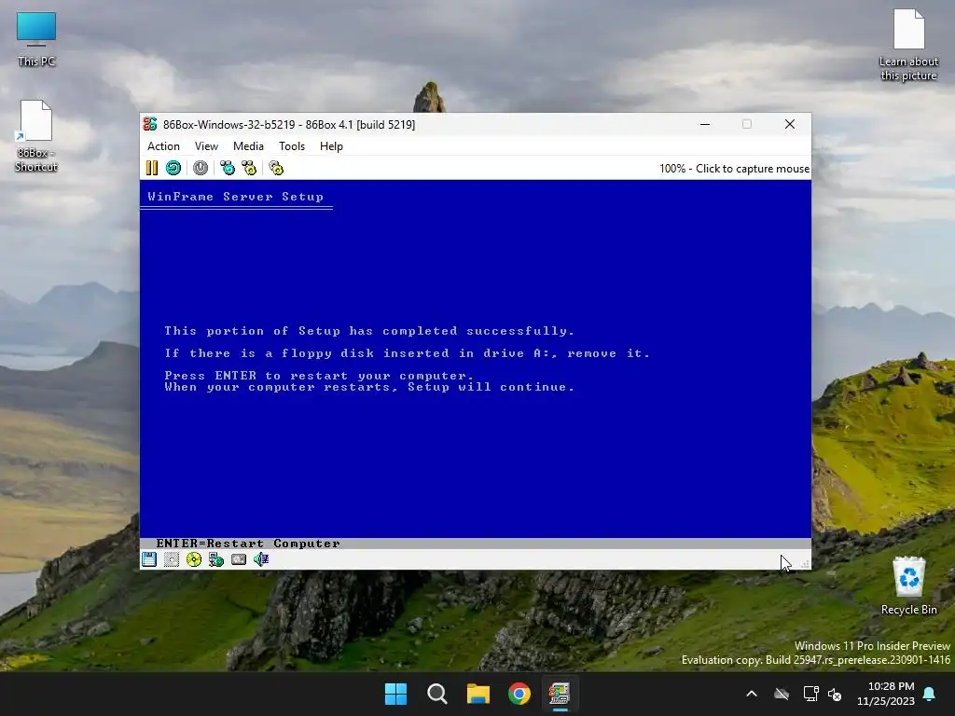Click the CD-ROM disc status bar icon

pos(194,559)
